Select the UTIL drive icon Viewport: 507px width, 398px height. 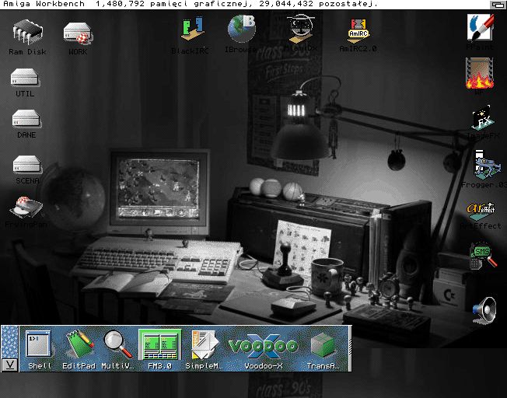pyautogui.click(x=25, y=78)
